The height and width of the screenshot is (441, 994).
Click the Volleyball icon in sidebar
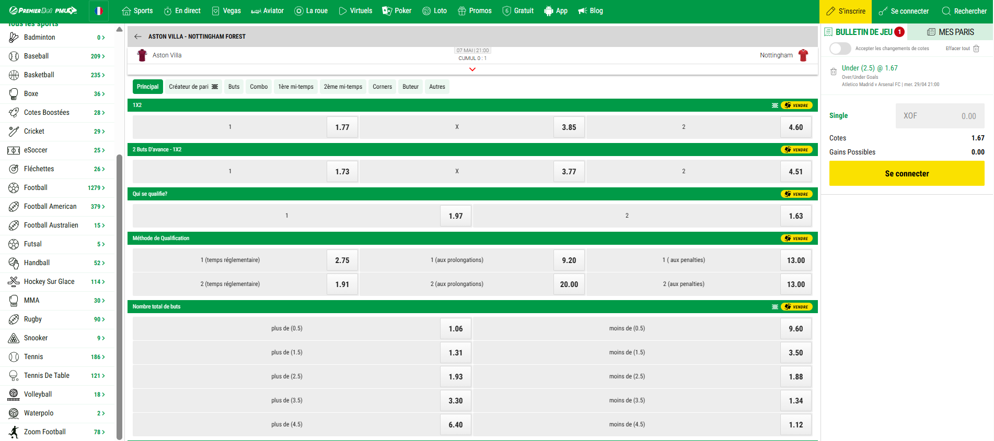(14, 394)
